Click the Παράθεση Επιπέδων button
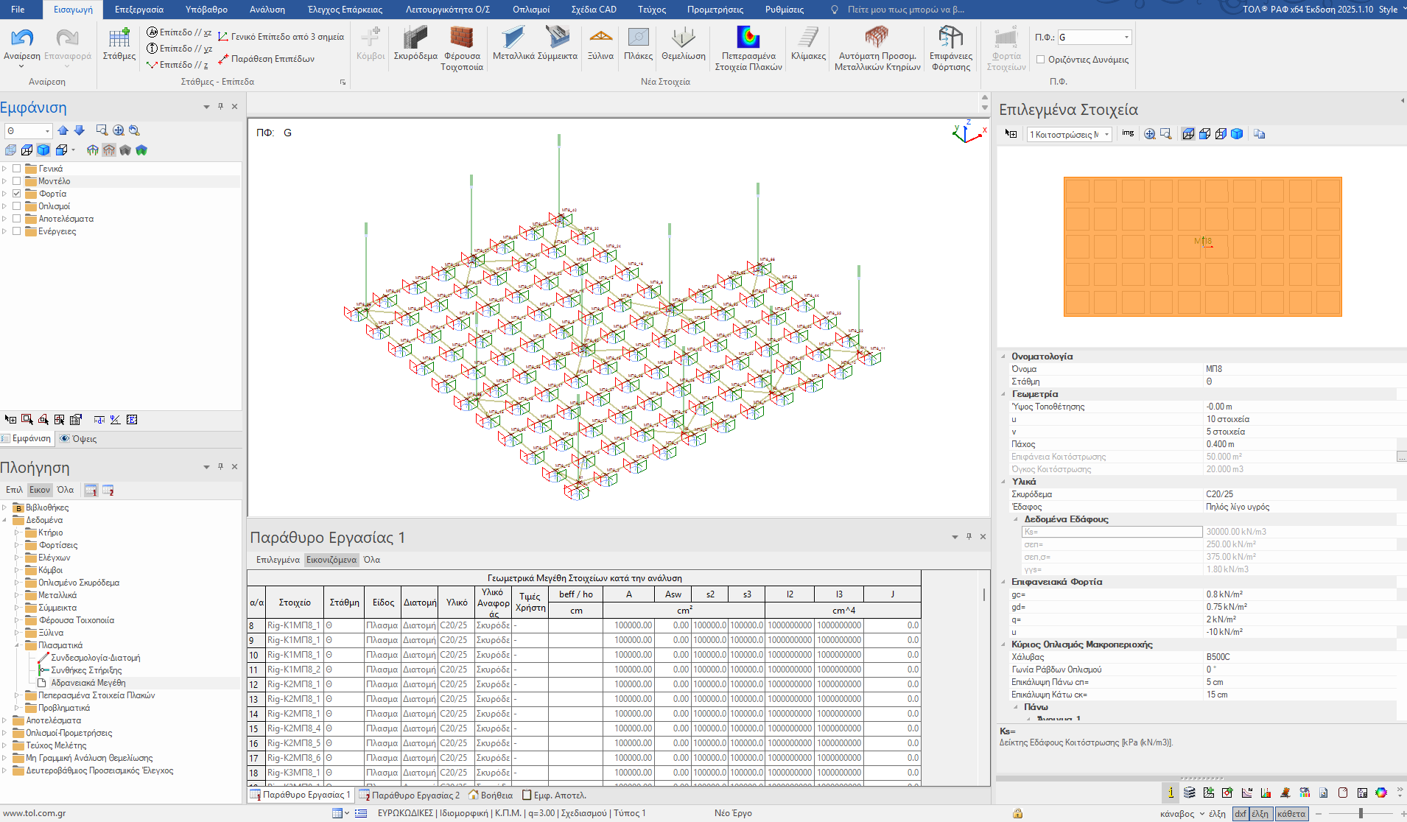Viewport: 1407px width, 822px height. (x=272, y=59)
